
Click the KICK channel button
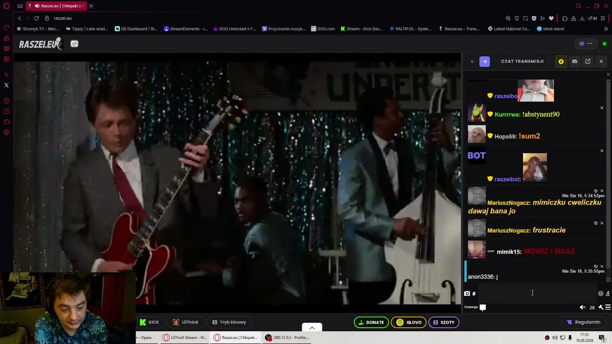[x=150, y=322]
